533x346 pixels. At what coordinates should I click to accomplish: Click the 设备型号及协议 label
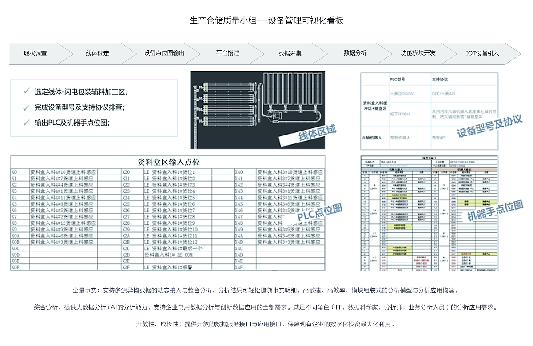[x=490, y=127]
